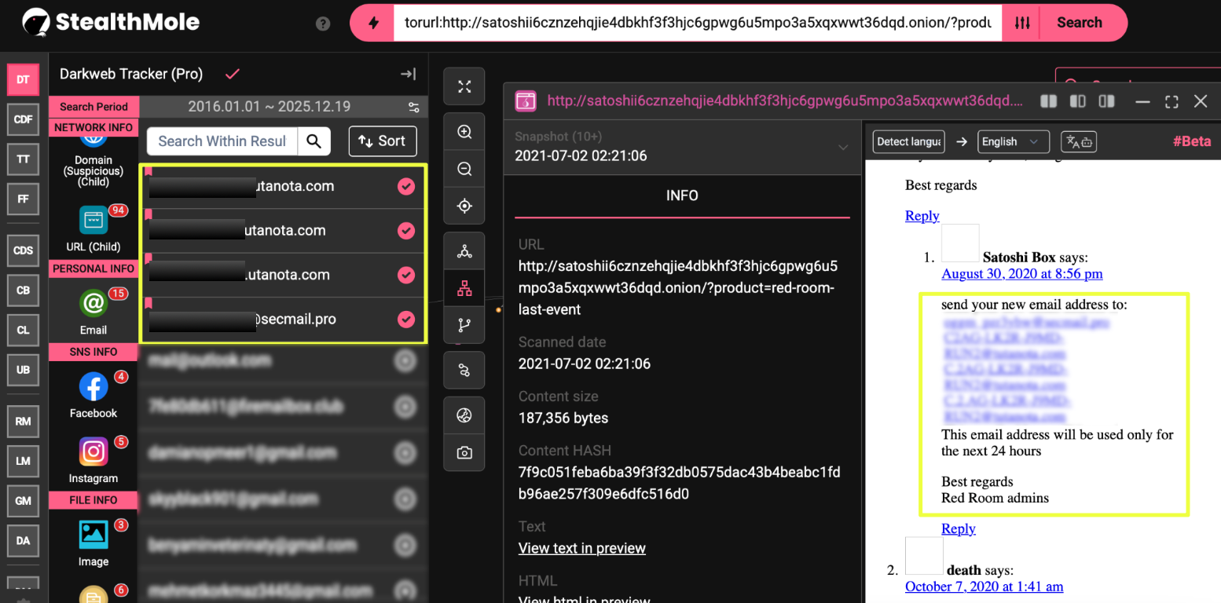Open the Facebook SNS info category

coord(93,395)
